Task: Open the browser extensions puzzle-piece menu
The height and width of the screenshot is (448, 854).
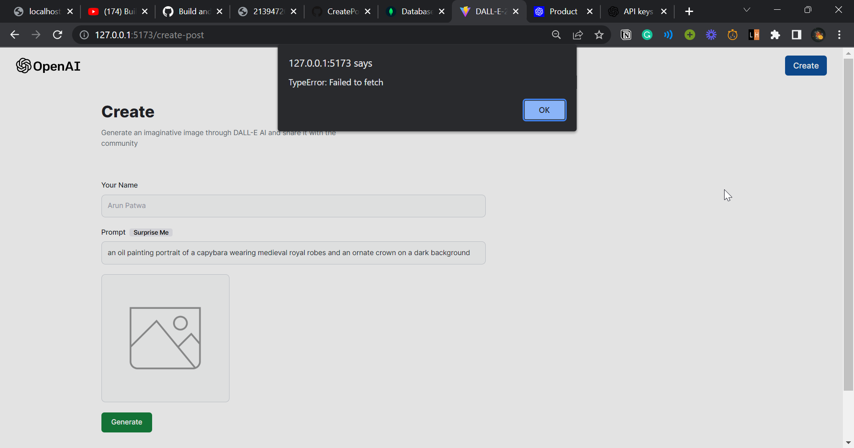Action: 775,35
